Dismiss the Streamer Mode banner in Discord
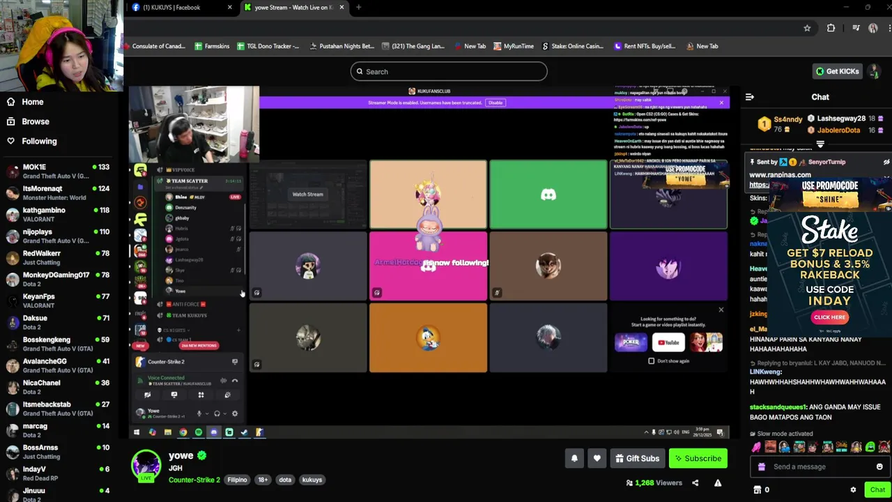The width and height of the screenshot is (892, 502). click(721, 102)
